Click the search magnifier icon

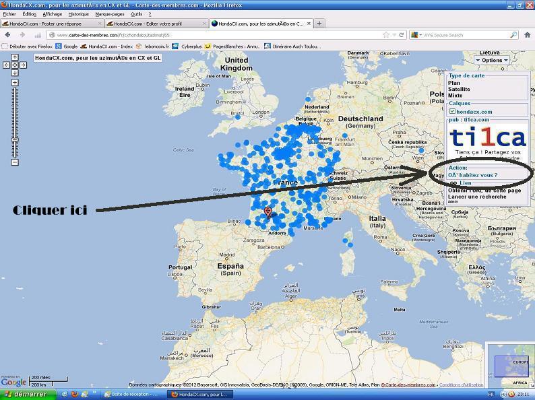(513, 35)
